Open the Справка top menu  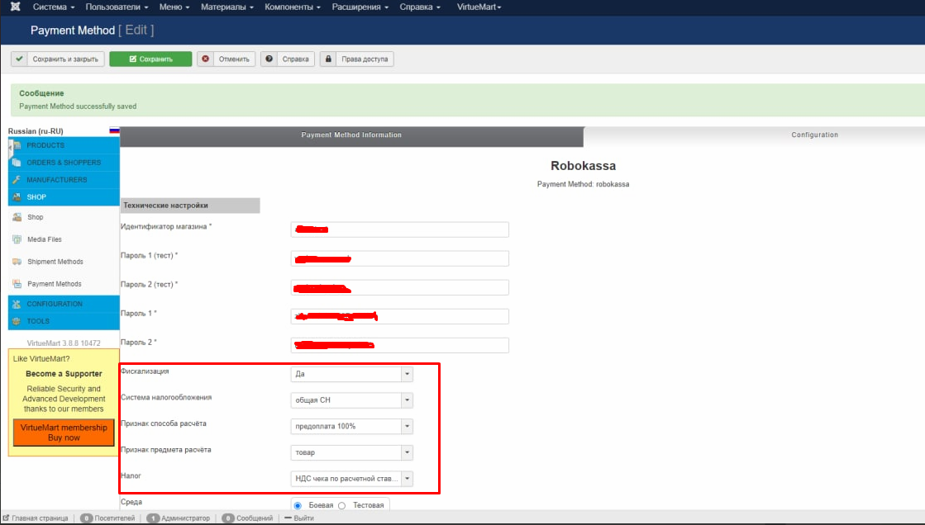click(420, 7)
